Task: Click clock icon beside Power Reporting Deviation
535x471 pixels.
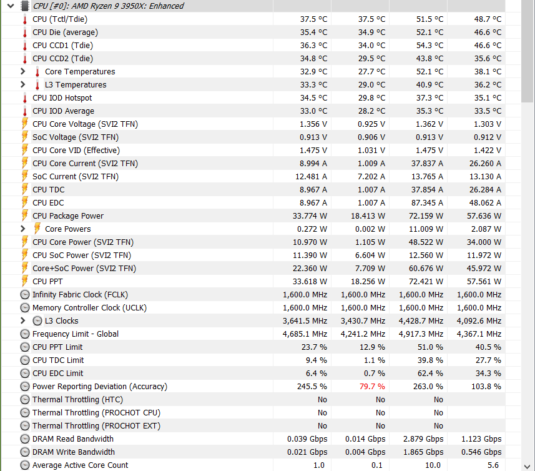Action: [25, 386]
